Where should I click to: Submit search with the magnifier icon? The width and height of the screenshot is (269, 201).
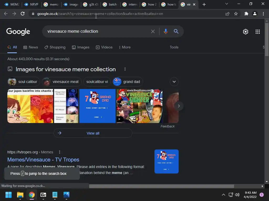(176, 31)
